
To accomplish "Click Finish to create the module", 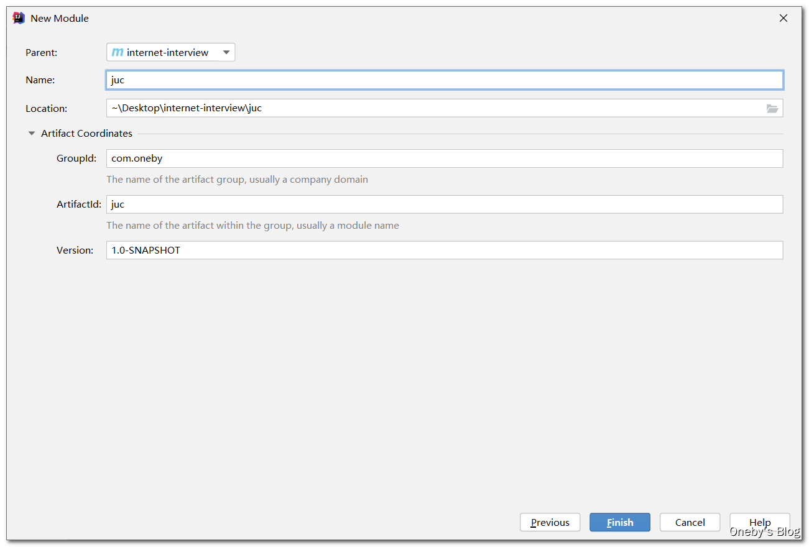I will (x=620, y=522).
